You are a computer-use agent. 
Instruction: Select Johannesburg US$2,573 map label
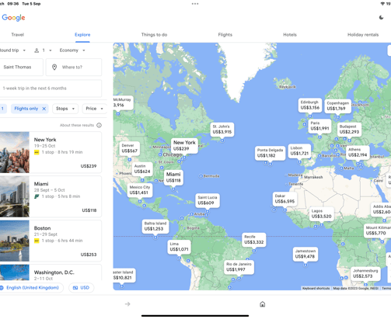(x=365, y=273)
